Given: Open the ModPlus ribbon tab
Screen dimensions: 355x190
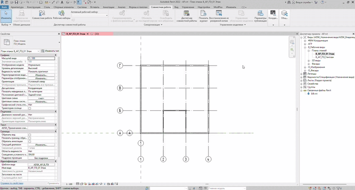Looking at the screenshot, I should pos(218,7).
